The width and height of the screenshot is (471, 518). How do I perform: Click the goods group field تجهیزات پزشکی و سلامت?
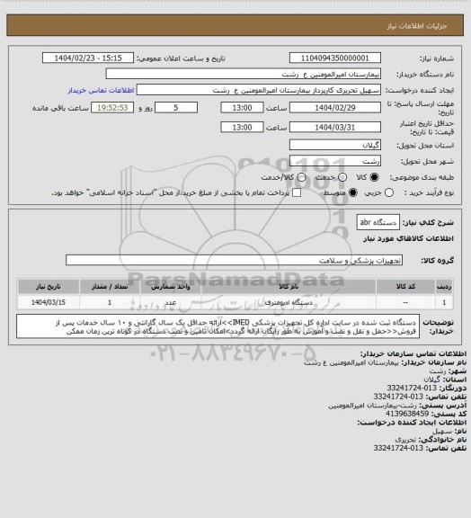tap(235, 260)
